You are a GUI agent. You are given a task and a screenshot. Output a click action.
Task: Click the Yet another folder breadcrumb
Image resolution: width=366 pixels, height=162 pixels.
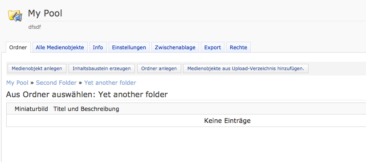[x=110, y=83]
